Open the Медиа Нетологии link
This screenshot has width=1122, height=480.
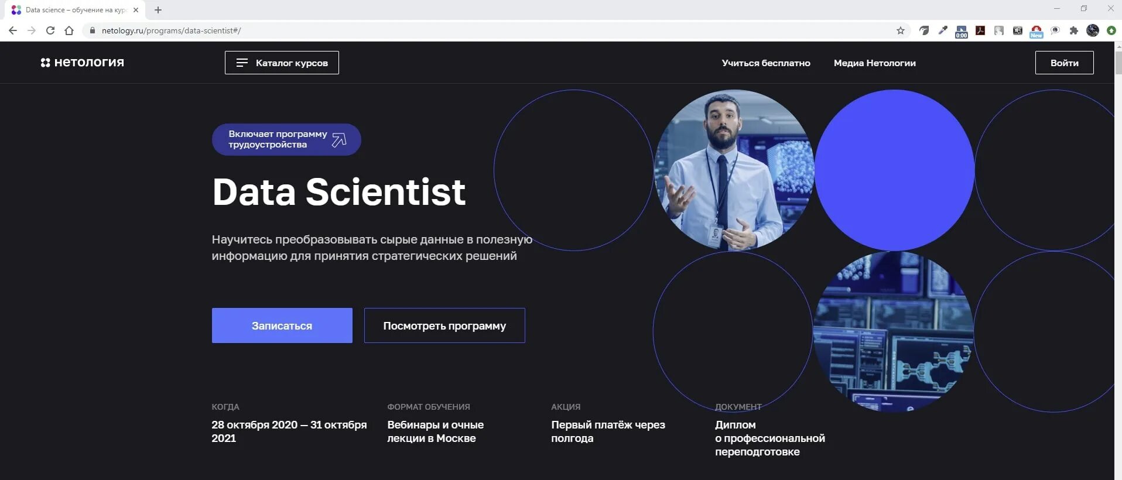(875, 63)
